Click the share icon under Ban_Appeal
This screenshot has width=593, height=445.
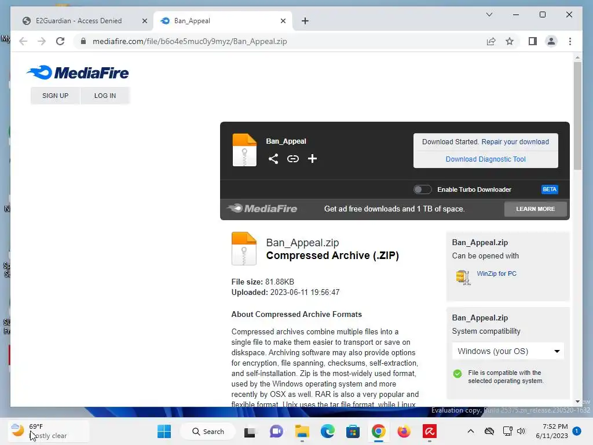(x=273, y=159)
